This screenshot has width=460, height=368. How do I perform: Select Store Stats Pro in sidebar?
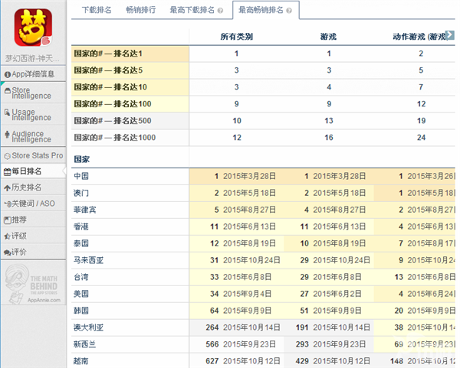(x=33, y=156)
